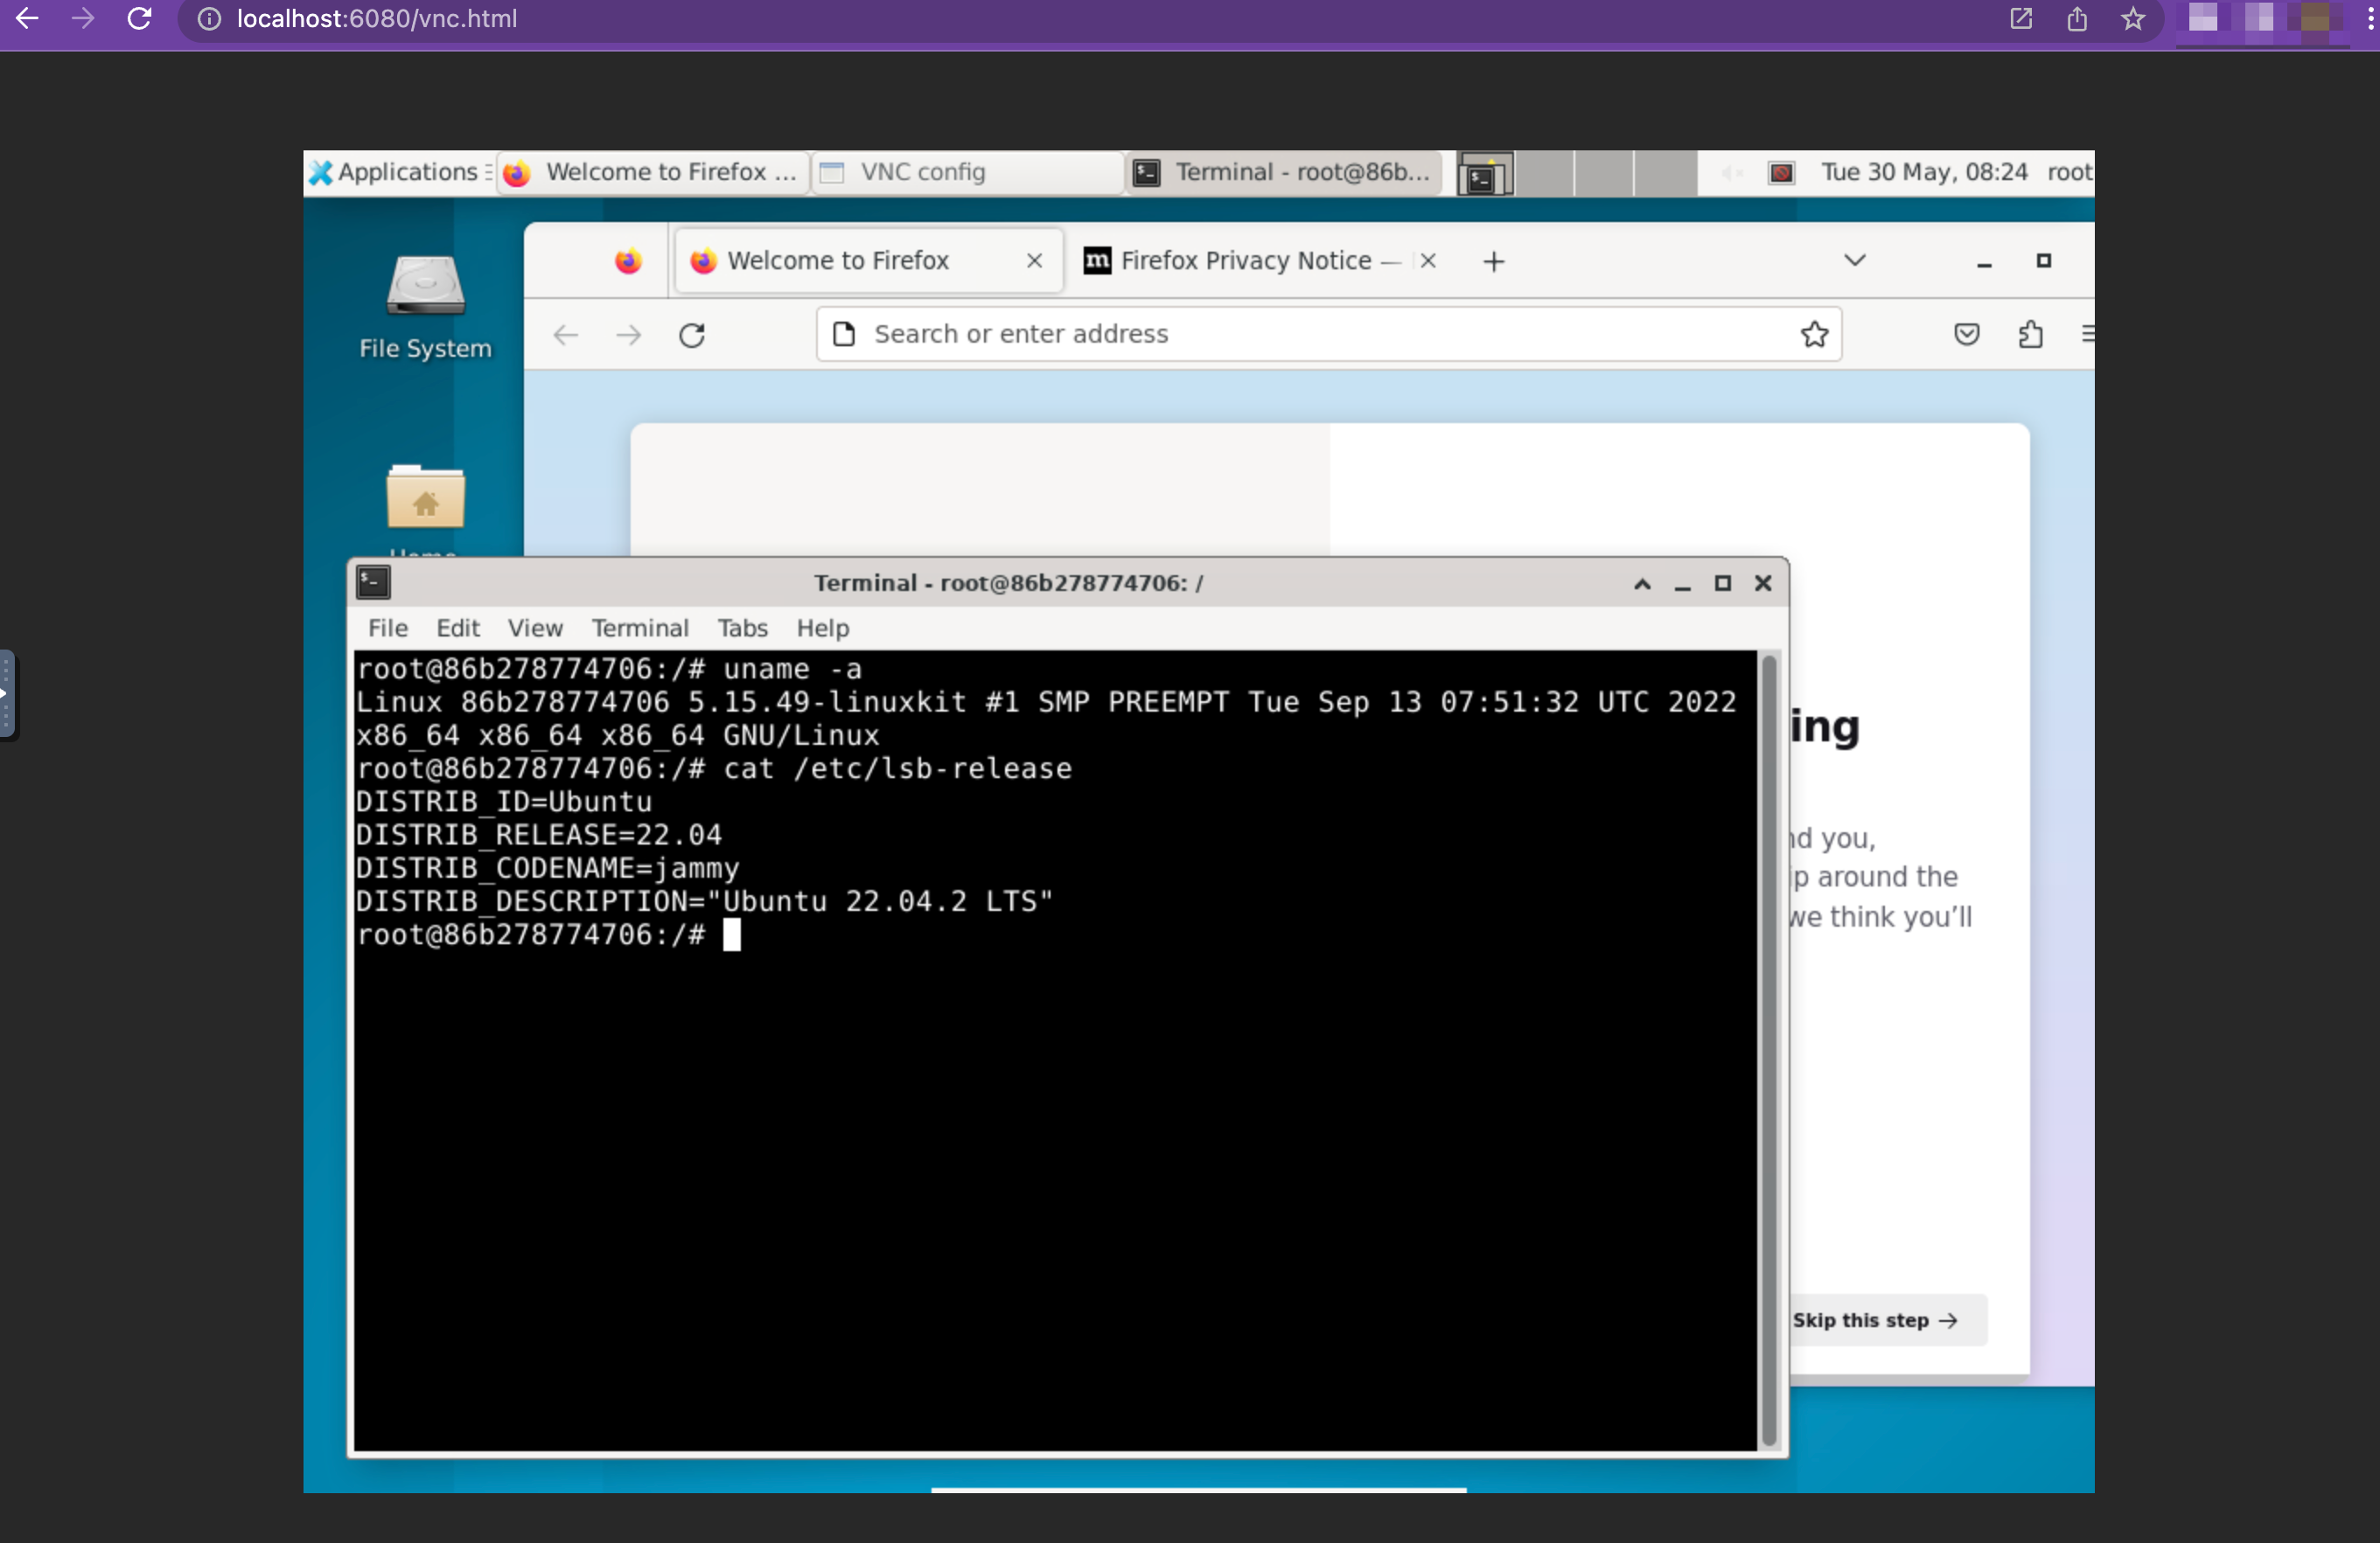Open the Firefox extensions puzzle-piece icon

(x=2031, y=334)
